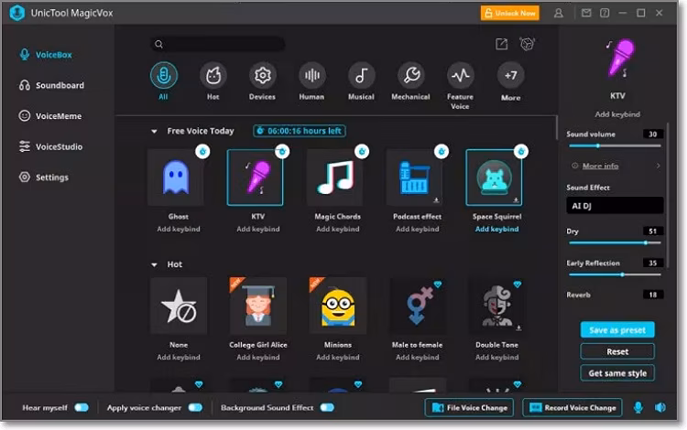Adjust the Sound volume slider
Screen dimensions: 687x430
tap(615, 145)
